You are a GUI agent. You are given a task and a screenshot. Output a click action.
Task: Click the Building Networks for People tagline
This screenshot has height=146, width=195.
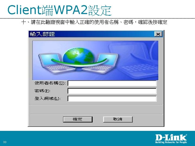[x=171, y=142]
